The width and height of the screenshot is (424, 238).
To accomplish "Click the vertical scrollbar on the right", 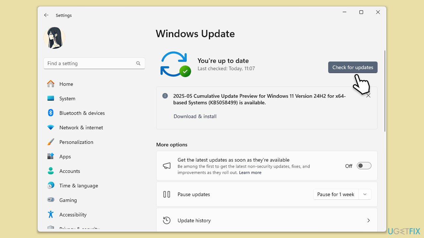I will coord(385,91).
